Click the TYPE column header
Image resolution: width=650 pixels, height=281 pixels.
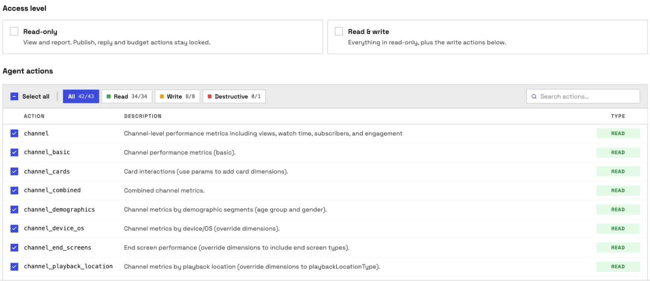tap(618, 116)
